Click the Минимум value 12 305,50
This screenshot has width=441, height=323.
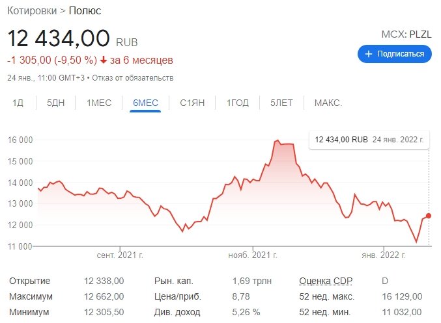click(x=104, y=312)
